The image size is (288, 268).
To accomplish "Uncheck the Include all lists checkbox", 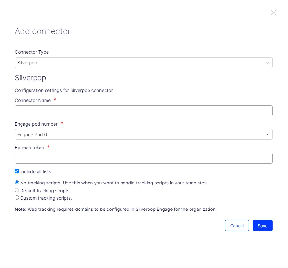I will coord(17,171).
